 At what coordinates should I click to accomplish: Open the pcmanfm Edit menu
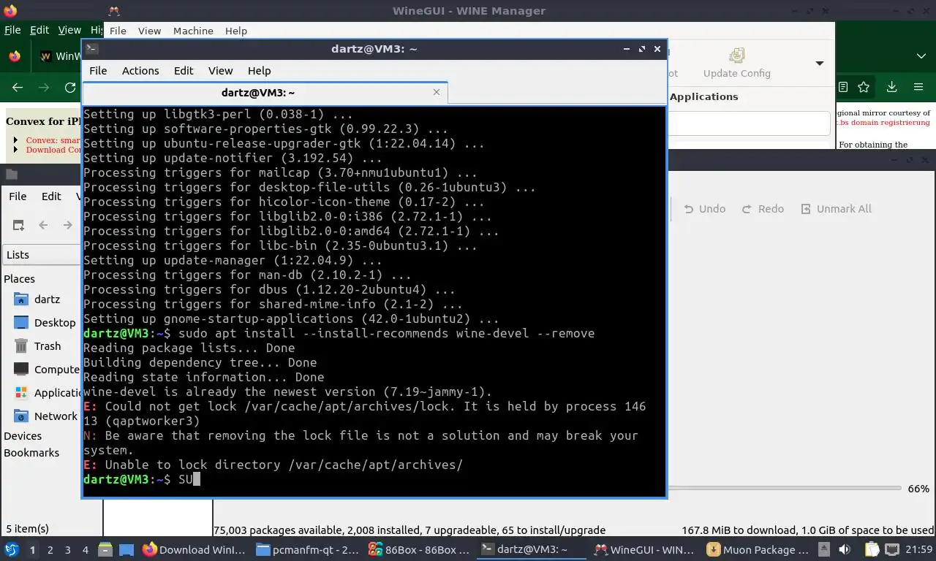point(51,196)
